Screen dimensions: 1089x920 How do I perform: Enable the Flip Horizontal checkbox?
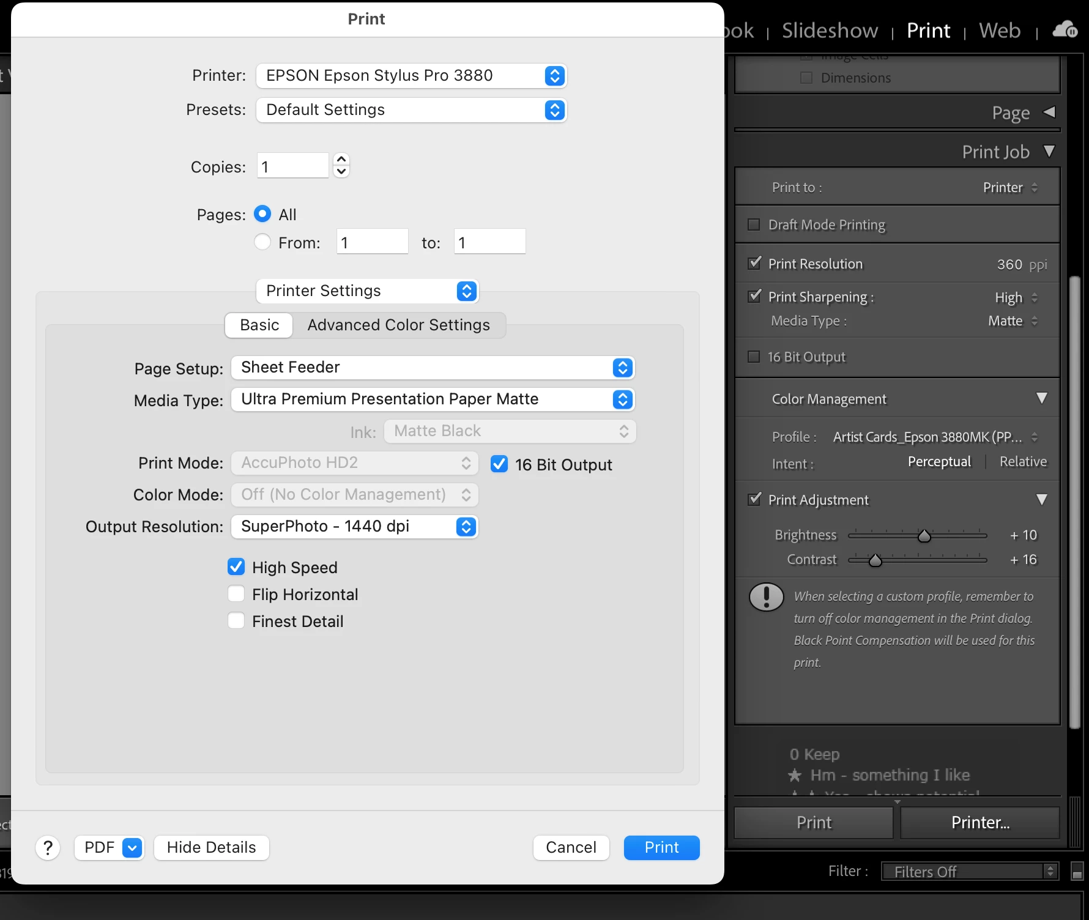click(236, 594)
